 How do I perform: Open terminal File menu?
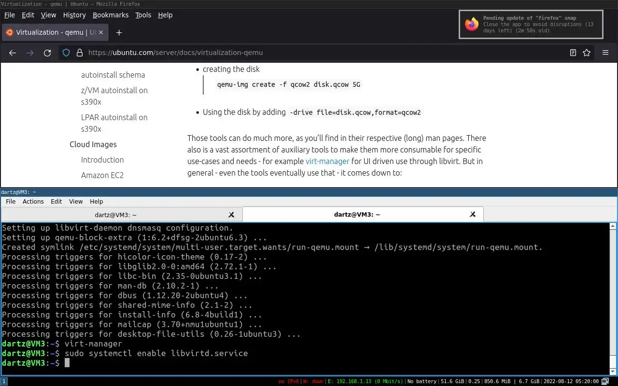pyautogui.click(x=11, y=201)
